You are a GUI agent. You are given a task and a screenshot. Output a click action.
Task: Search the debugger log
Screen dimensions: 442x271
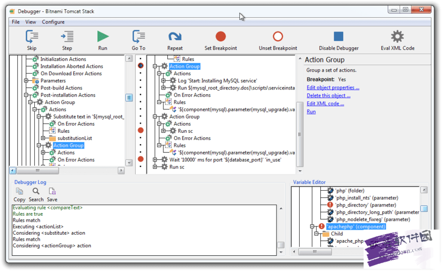point(36,191)
